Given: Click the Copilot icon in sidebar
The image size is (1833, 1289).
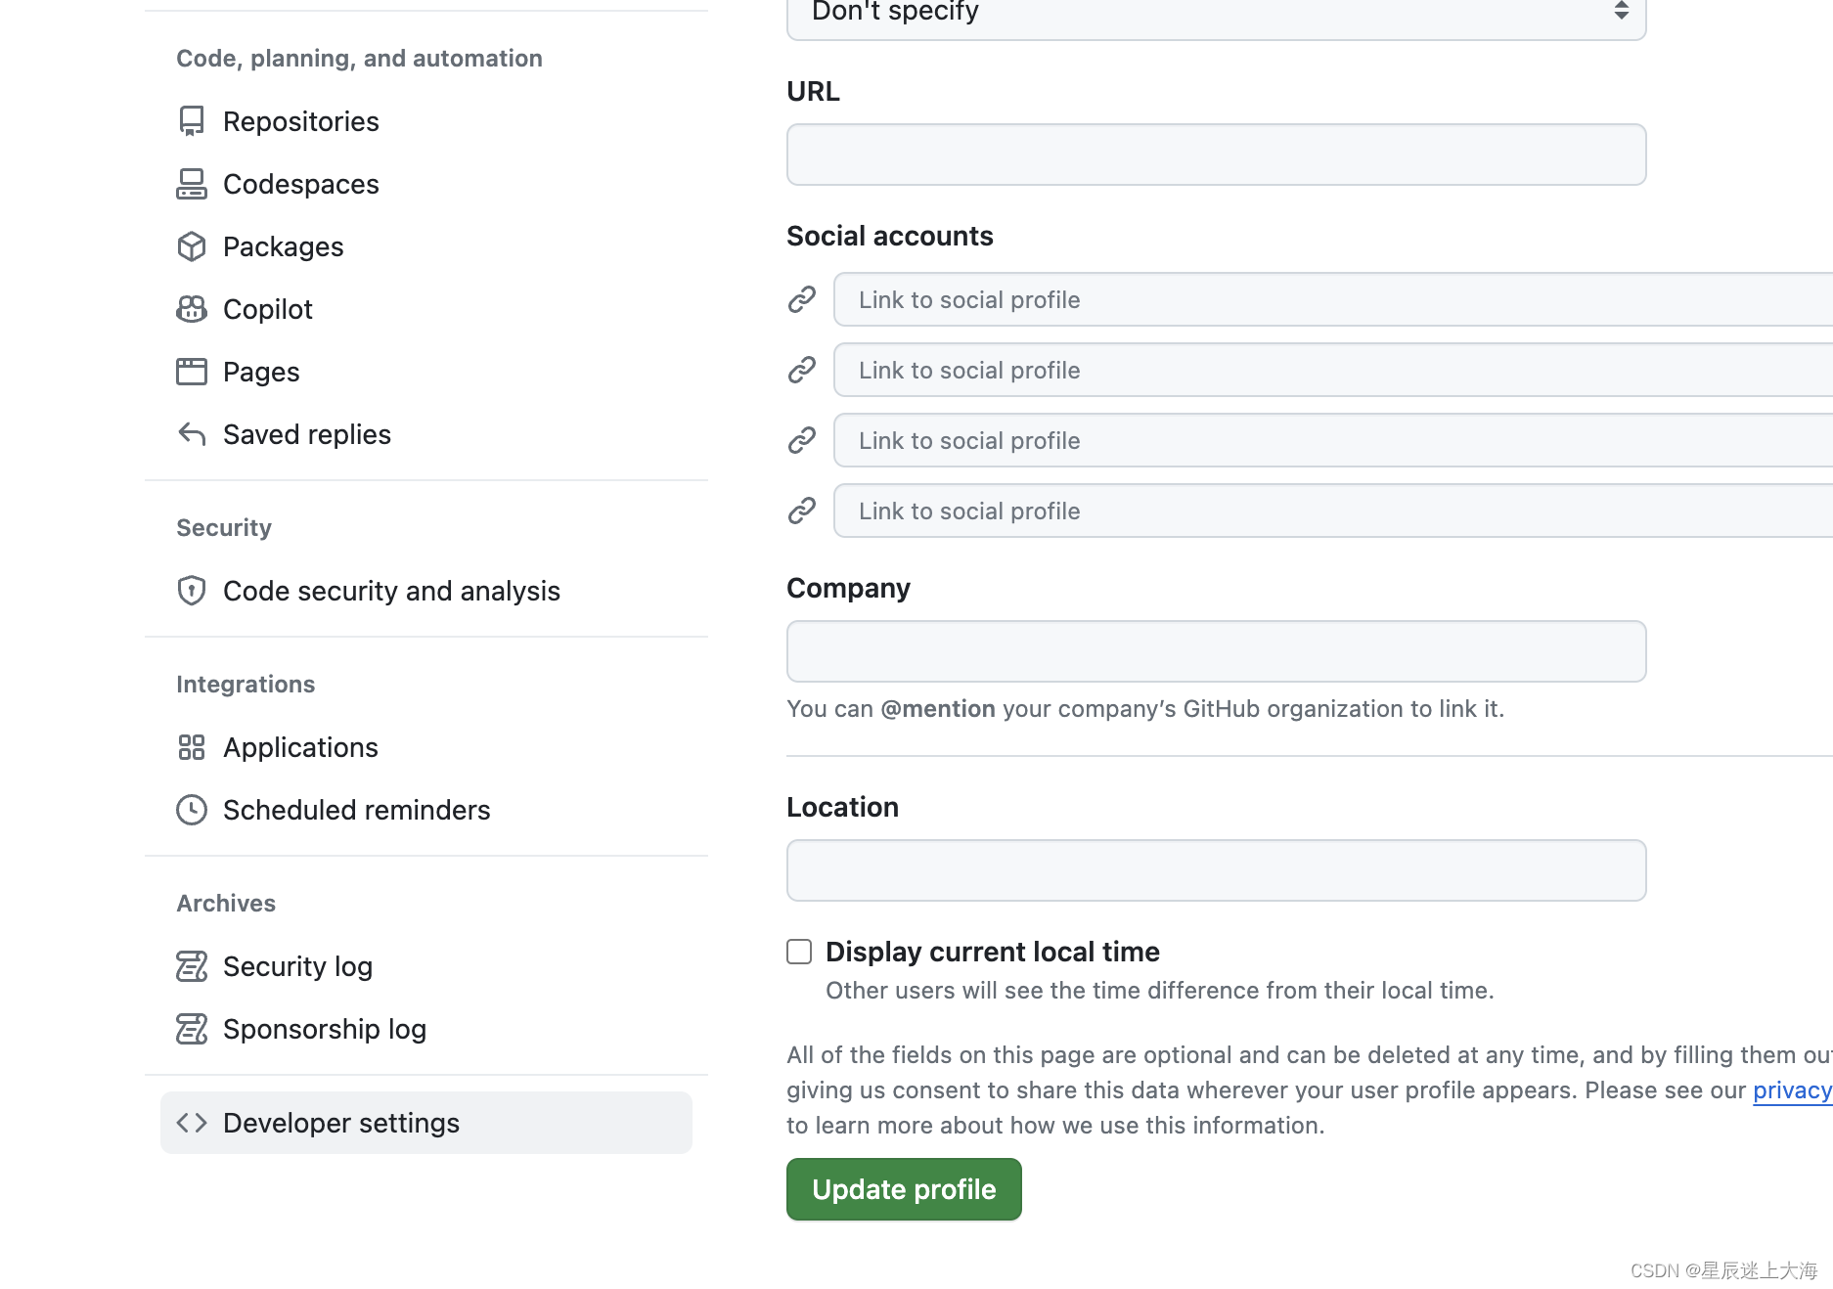Looking at the screenshot, I should (x=192, y=309).
